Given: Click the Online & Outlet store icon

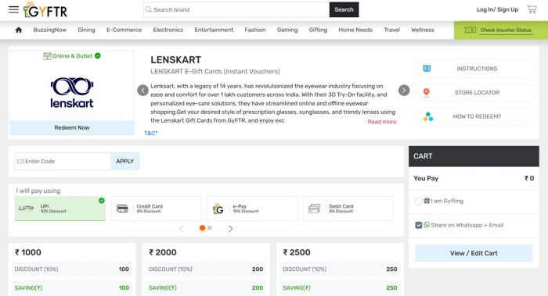Looking at the screenshot, I should click(47, 56).
